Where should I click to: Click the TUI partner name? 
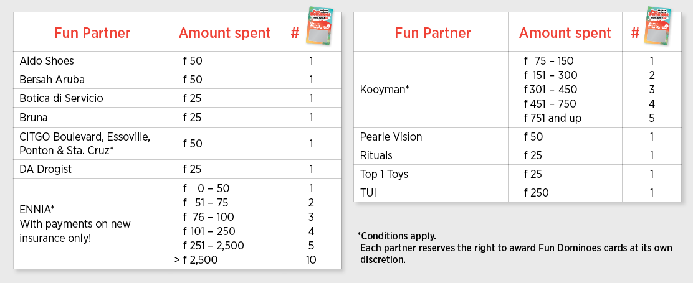click(370, 193)
